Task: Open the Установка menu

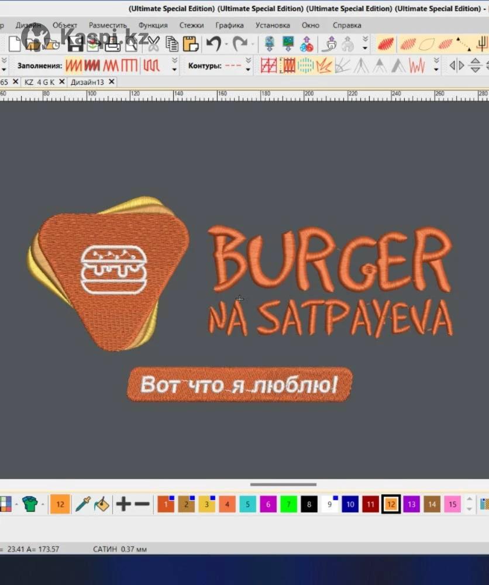Action: pos(273,25)
